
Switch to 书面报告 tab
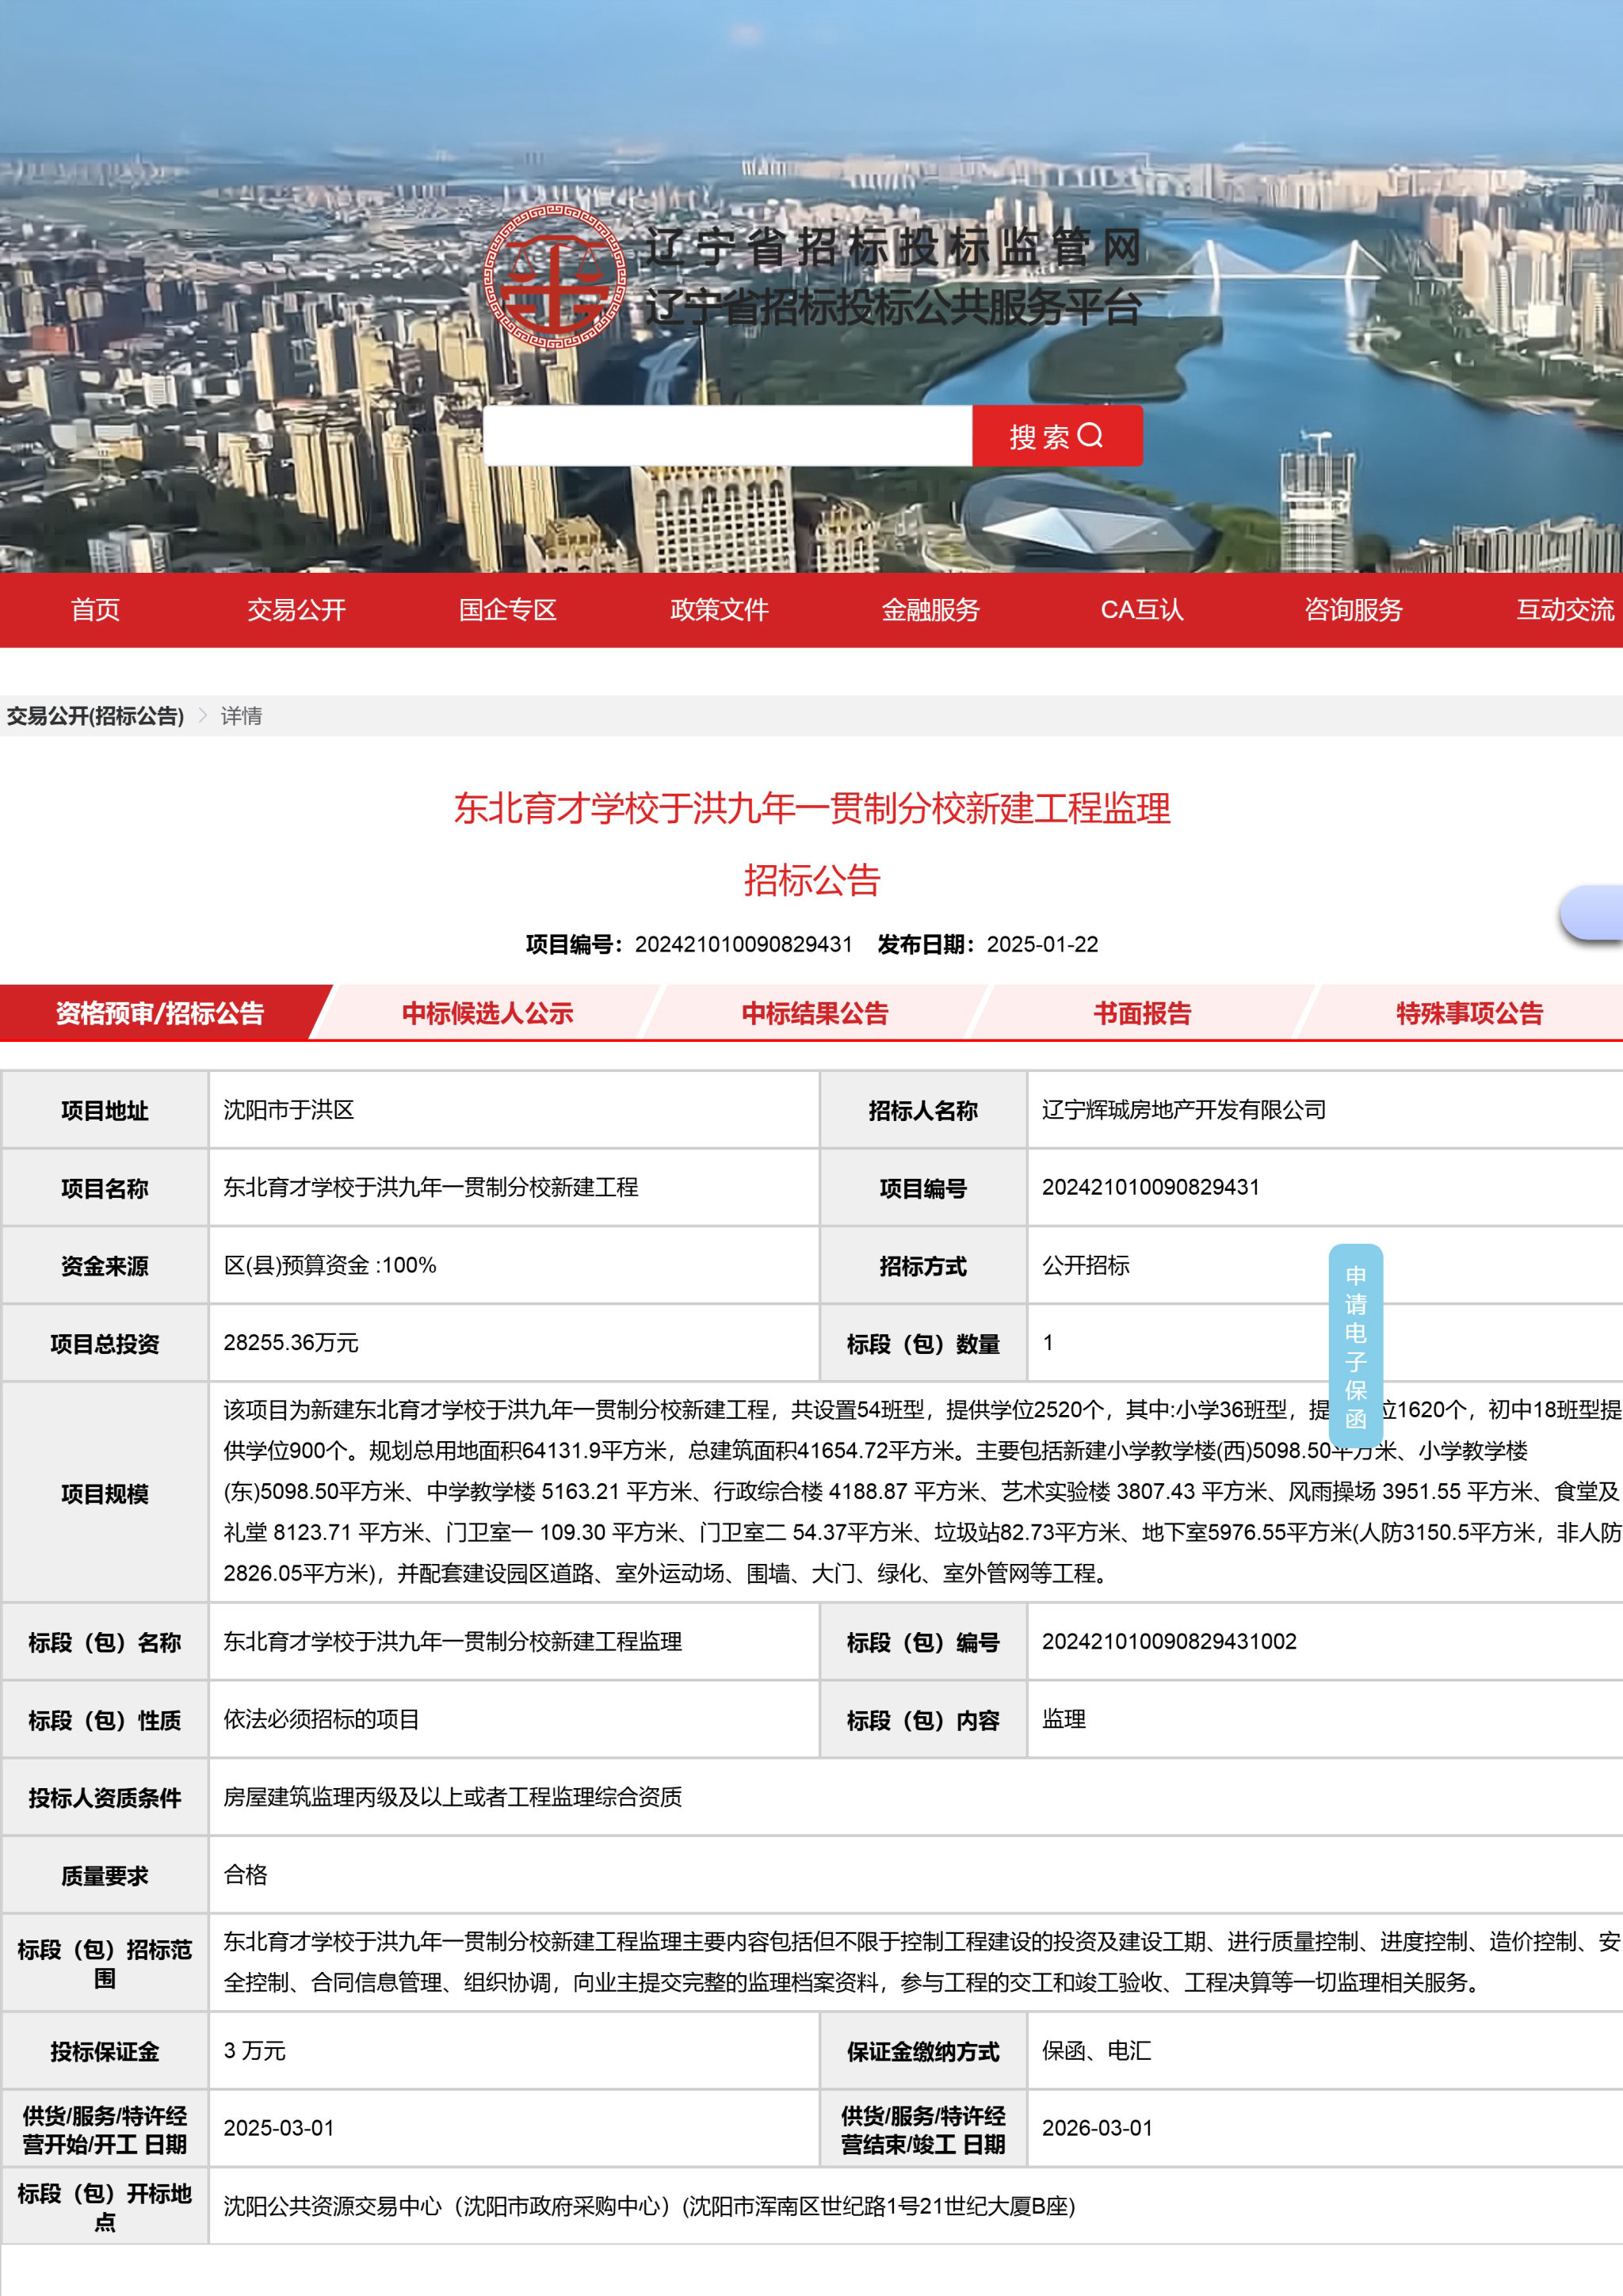(1142, 1013)
